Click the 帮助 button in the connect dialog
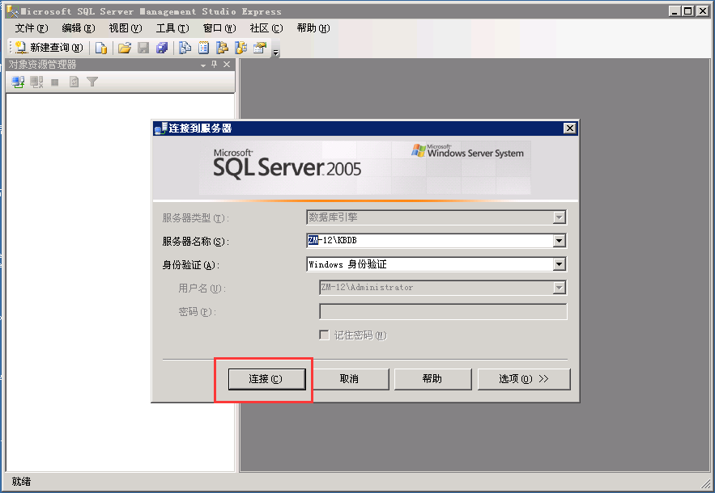Image resolution: width=715 pixels, height=493 pixels. click(x=432, y=379)
